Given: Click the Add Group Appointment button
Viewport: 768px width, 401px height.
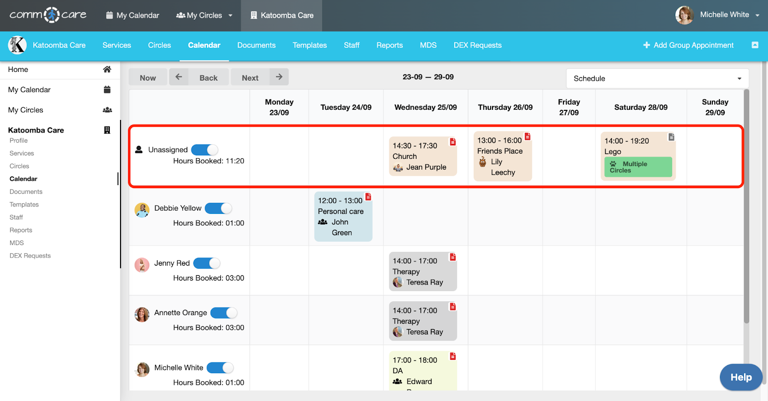Looking at the screenshot, I should coord(688,45).
